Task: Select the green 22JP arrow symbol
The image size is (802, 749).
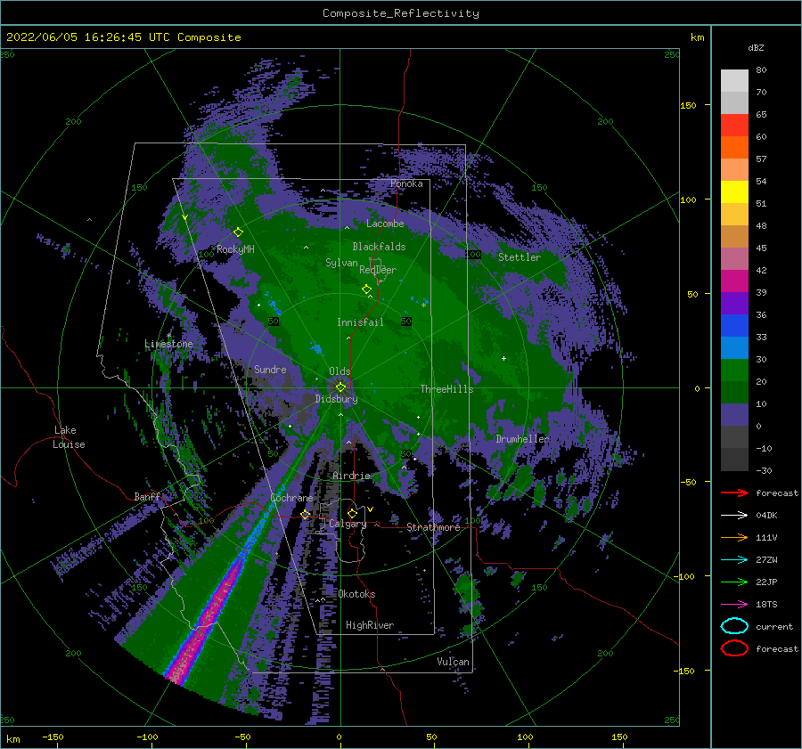Action: pyautogui.click(x=734, y=582)
